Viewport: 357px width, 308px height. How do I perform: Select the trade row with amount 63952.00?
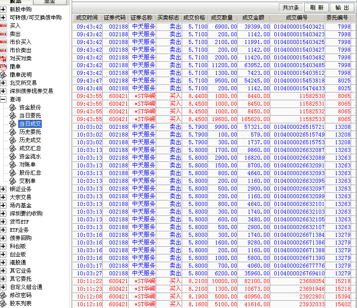tap(213, 65)
